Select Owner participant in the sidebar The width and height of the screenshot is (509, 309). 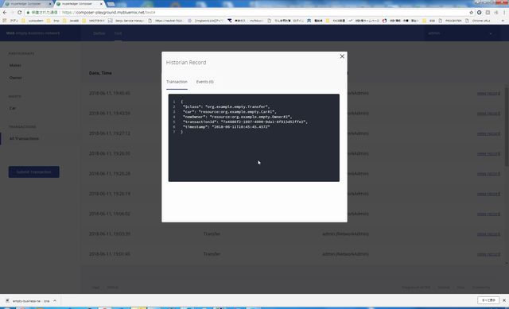click(16, 78)
